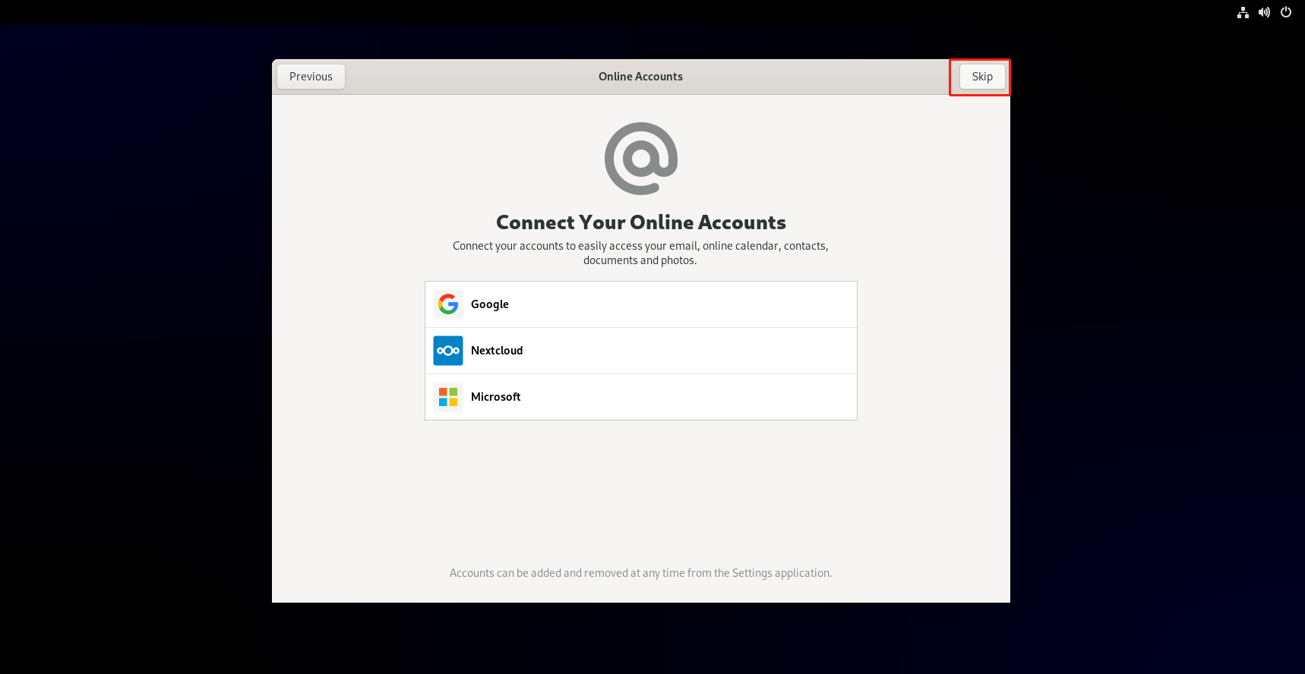The image size is (1305, 674).
Task: Click the Microsoft logo icon
Action: 448,397
